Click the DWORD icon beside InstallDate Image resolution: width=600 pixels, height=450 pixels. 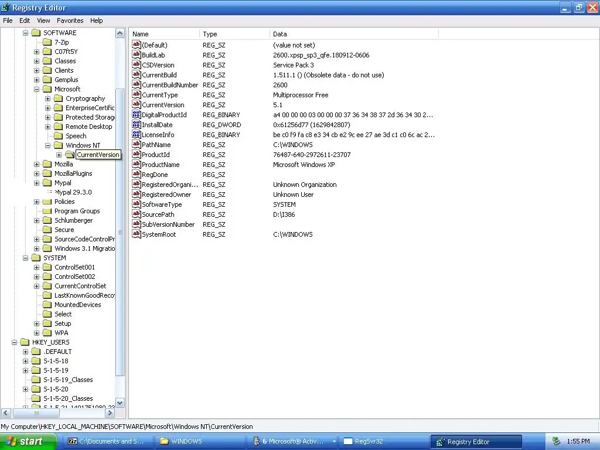(x=136, y=124)
